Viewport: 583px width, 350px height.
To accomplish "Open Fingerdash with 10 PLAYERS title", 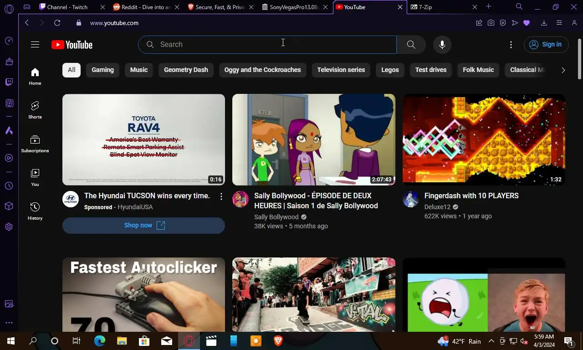I will [471, 196].
